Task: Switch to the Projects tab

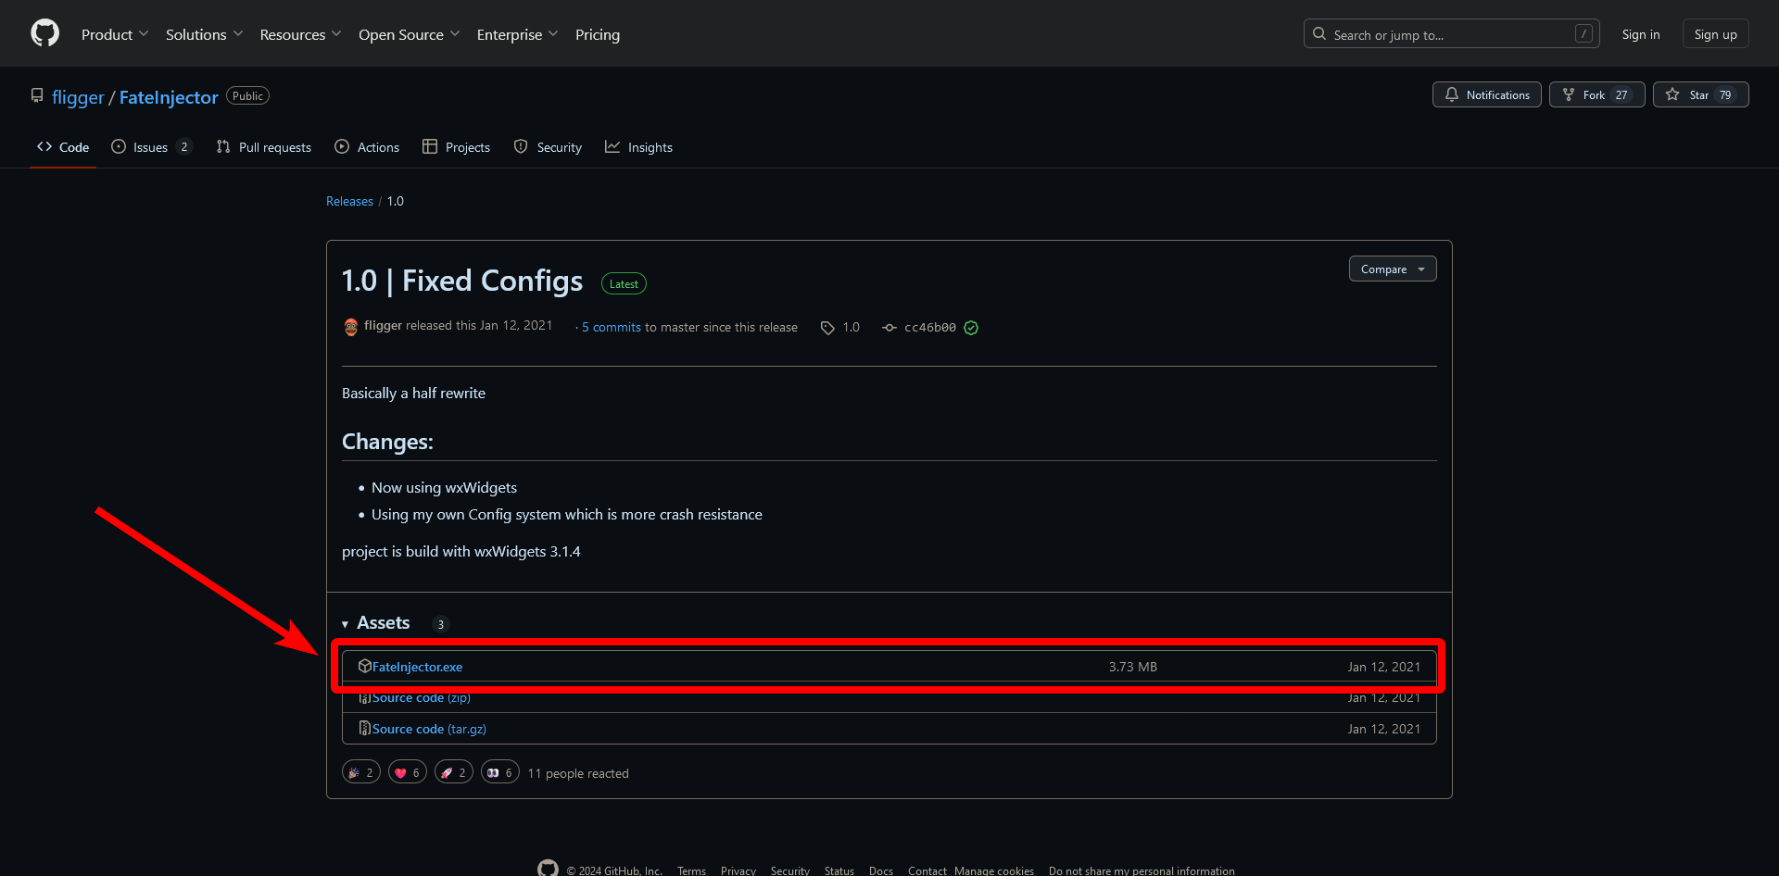Action: click(x=456, y=147)
